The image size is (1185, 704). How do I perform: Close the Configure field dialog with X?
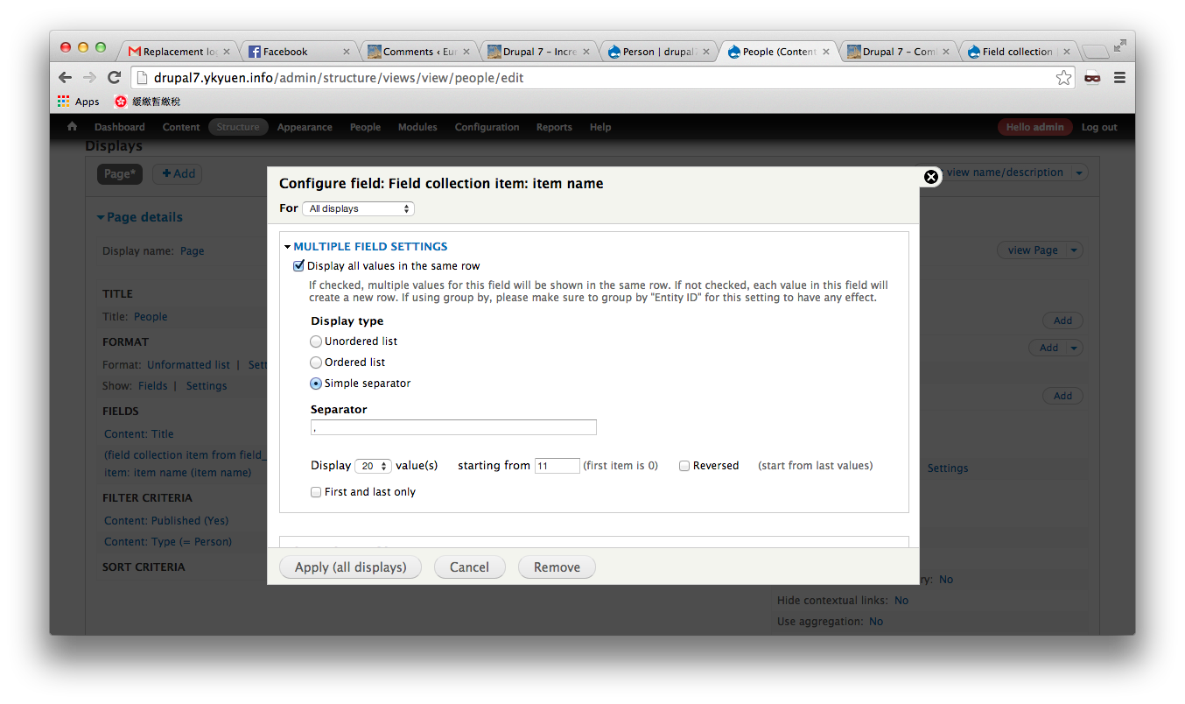[931, 177]
